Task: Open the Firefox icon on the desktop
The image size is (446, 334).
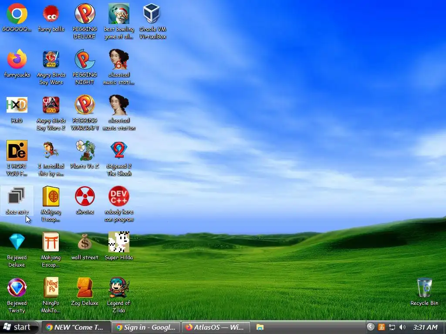Action: [x=17, y=59]
